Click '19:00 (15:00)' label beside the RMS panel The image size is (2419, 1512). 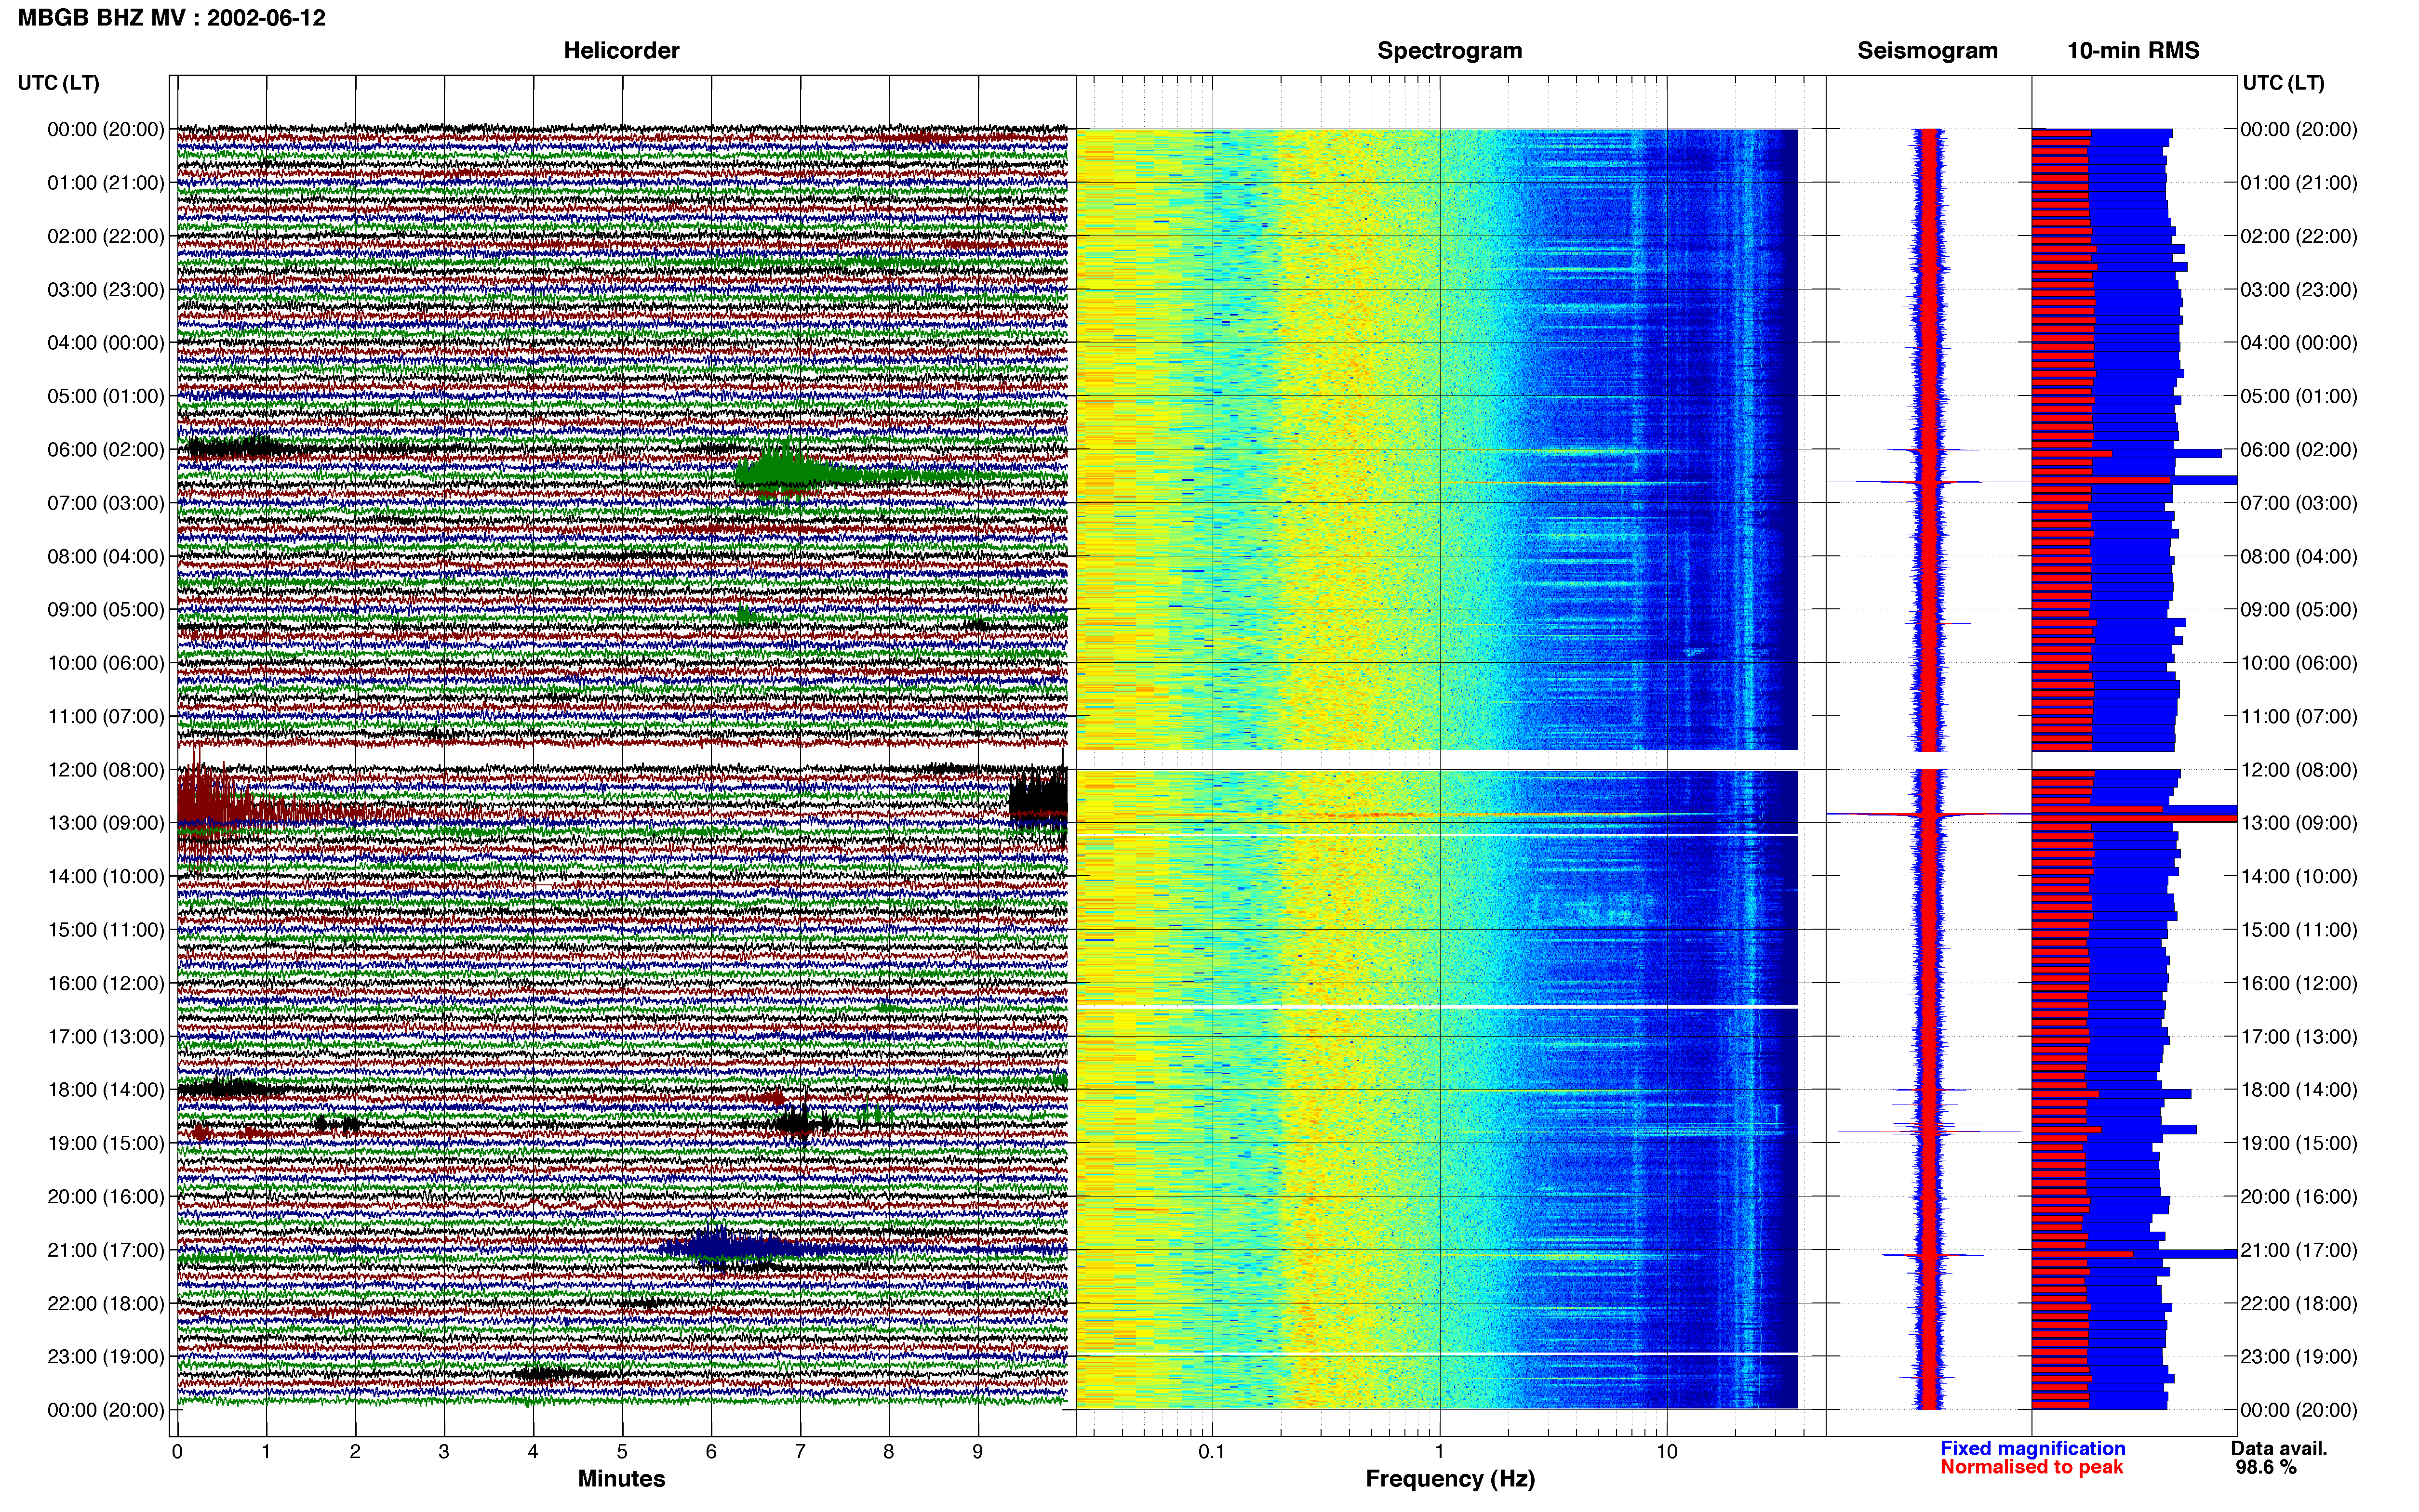(2299, 1143)
